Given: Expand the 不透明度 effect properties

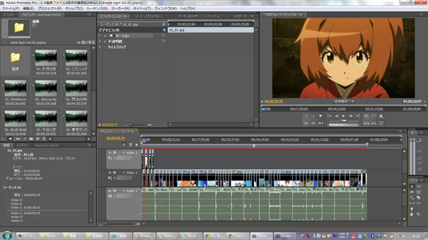Looking at the screenshot, I should (100, 41).
